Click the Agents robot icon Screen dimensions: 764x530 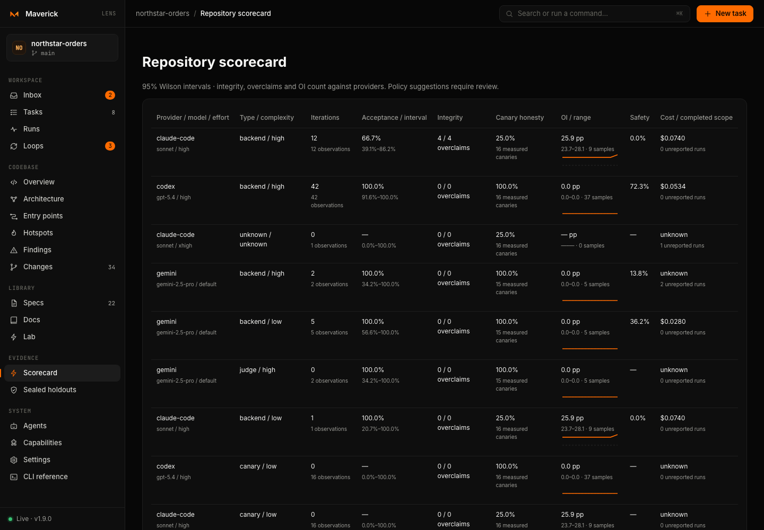coord(14,426)
